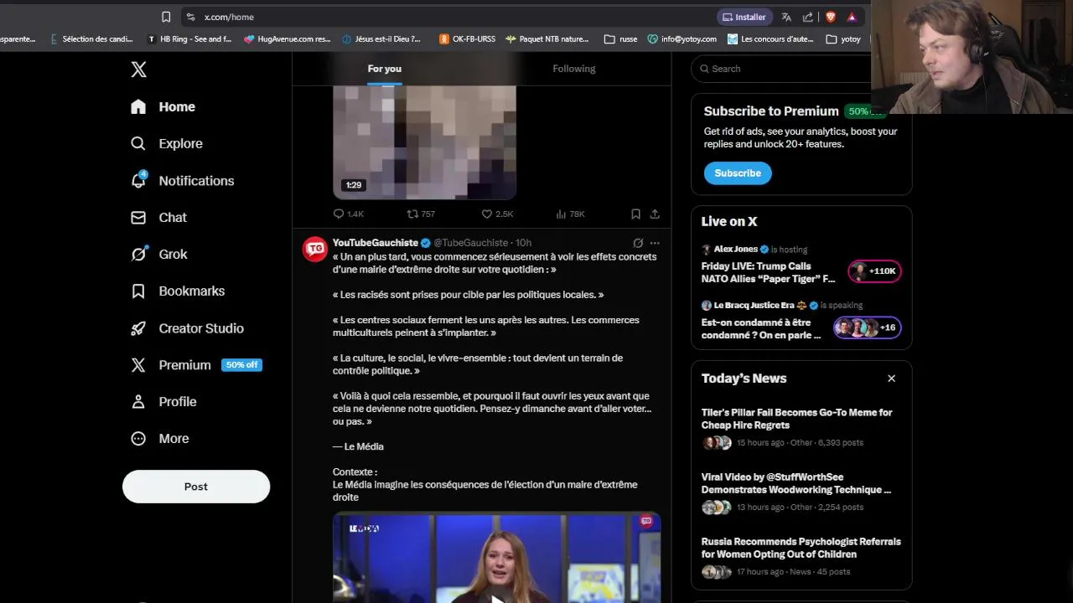This screenshot has height=603, width=1073.
Task: Play the blurred 1:29 video thumbnail
Action: coord(424,142)
